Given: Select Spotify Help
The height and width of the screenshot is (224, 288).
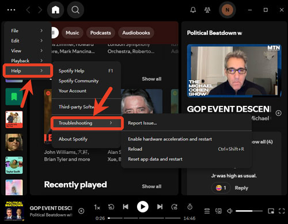Looking at the screenshot, I should [x=86, y=71].
